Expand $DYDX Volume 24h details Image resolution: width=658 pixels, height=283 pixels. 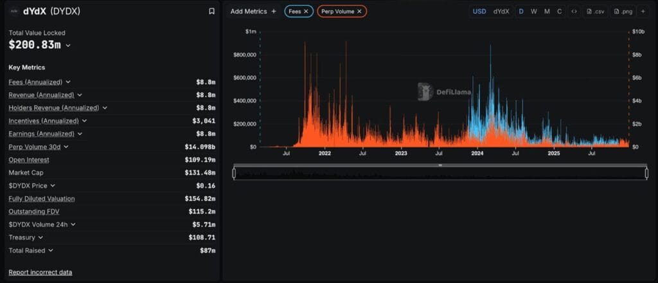point(73,224)
